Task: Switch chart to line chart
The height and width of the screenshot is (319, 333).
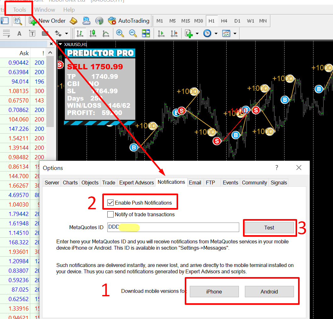Action: [105, 34]
